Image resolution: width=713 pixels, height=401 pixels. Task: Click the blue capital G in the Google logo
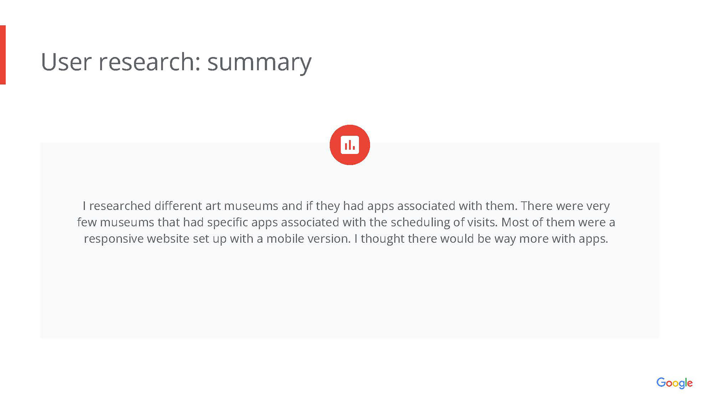pos(661,382)
